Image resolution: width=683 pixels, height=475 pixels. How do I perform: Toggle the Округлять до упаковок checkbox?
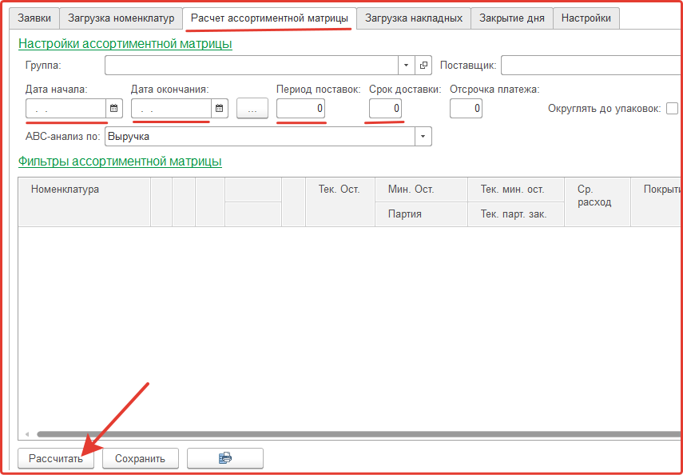tap(672, 109)
